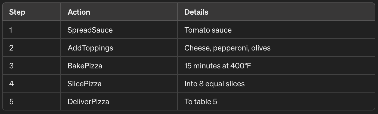The height and width of the screenshot is (114, 378).
Task: Select the AddToppings action cell
Action: tap(90, 48)
